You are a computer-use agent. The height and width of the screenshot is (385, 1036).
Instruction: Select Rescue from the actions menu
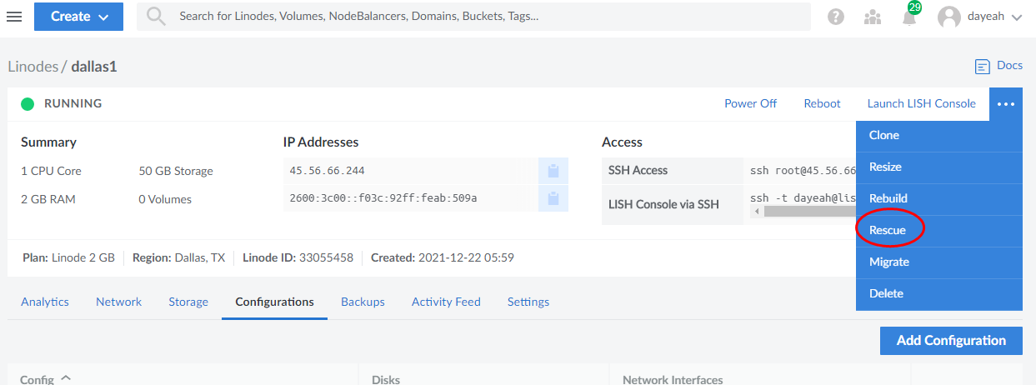tap(887, 230)
